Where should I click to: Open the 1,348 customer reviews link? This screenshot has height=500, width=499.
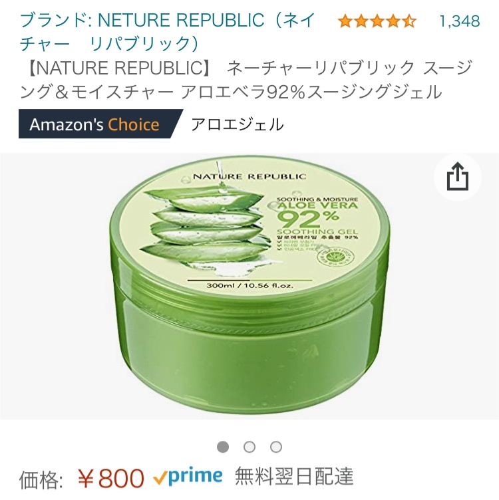pos(460,21)
